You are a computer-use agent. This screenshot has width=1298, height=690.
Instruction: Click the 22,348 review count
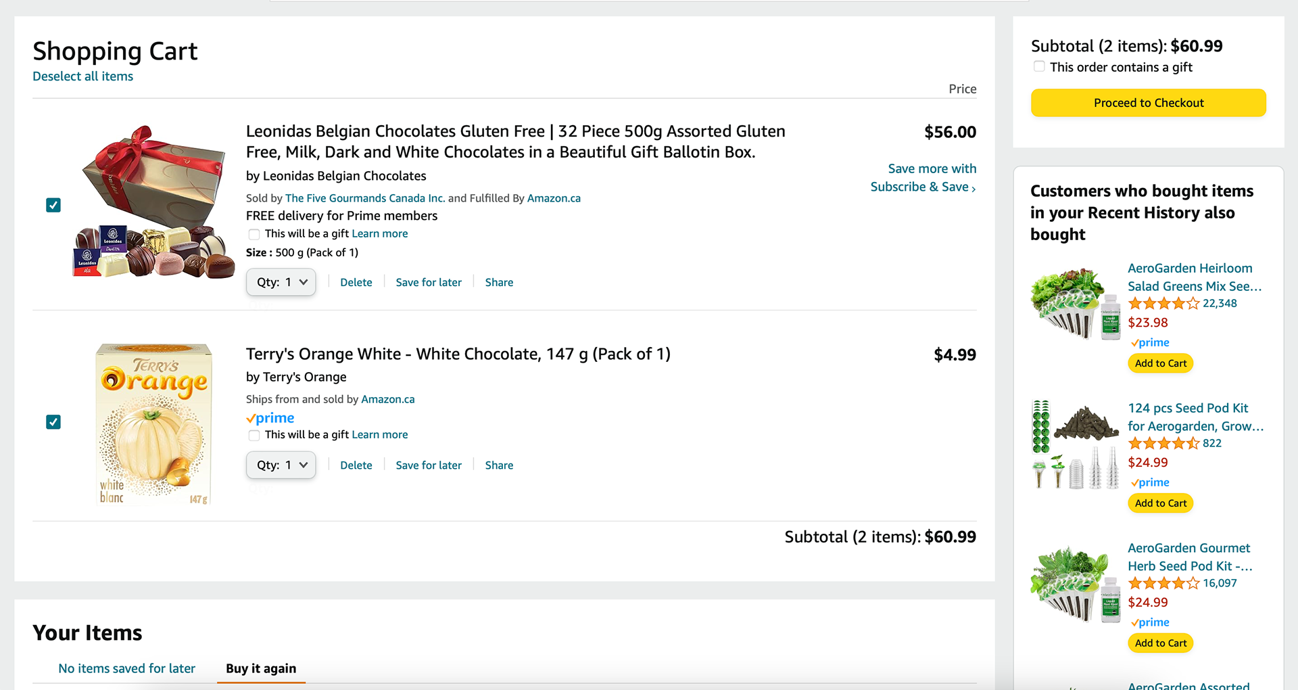point(1220,303)
